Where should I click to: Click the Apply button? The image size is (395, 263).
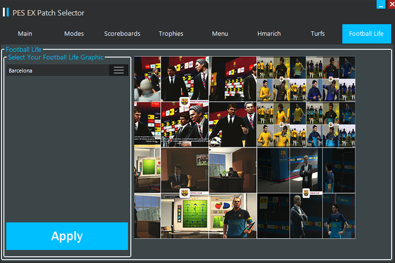point(67,236)
